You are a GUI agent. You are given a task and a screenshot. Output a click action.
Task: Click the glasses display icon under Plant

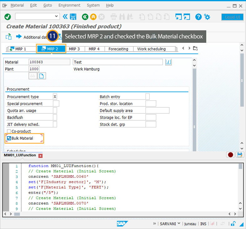[33, 76]
